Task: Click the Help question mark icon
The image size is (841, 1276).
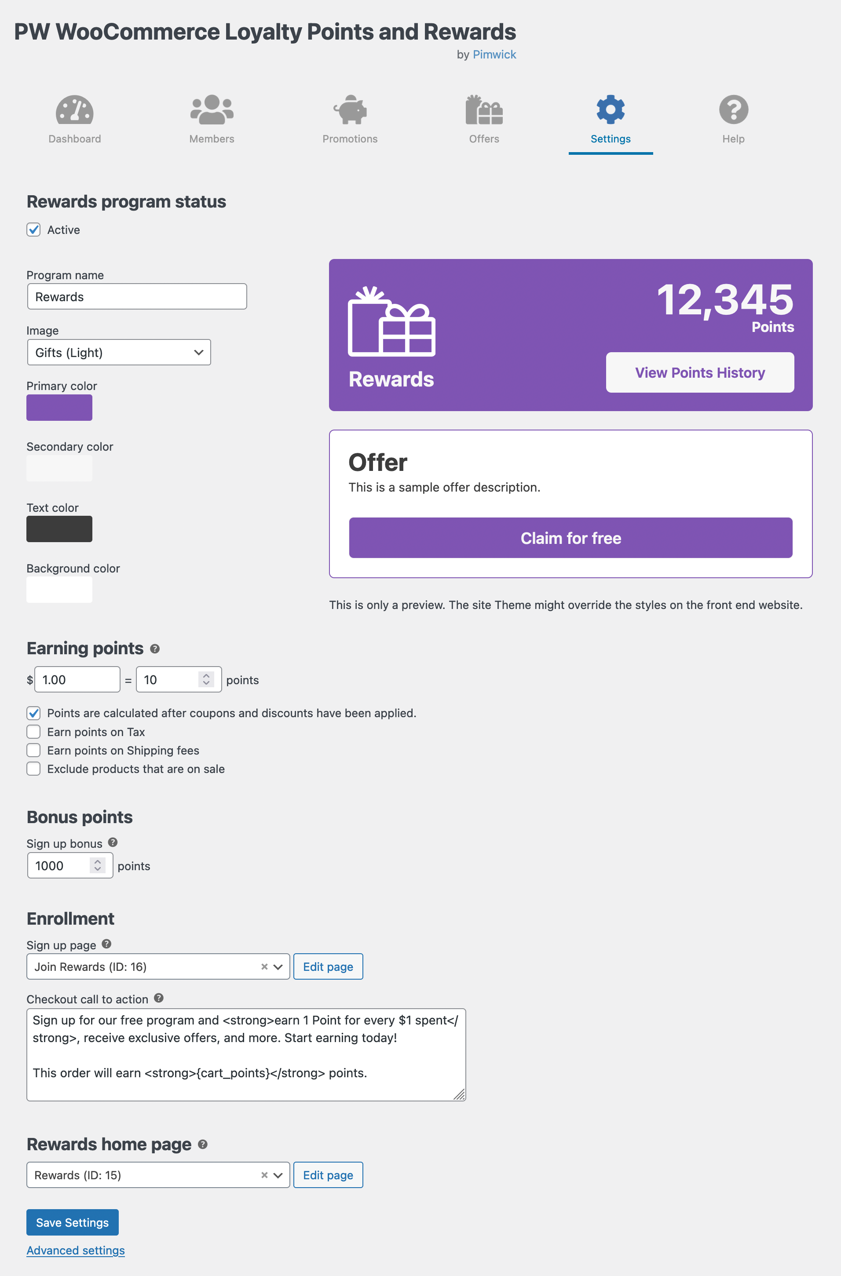Action: tap(733, 109)
